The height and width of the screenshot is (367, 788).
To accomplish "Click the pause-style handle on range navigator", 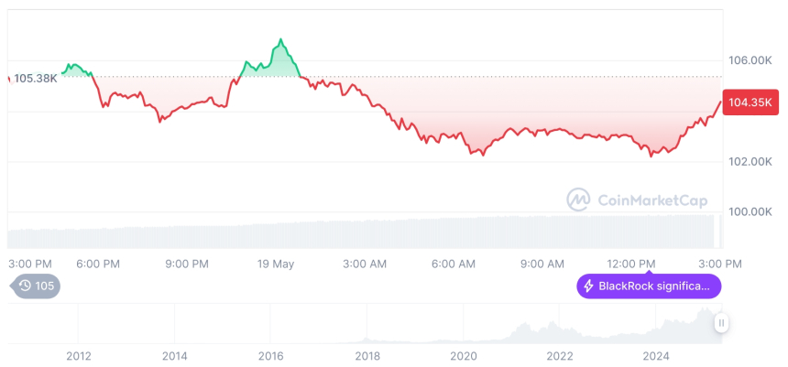I will [721, 322].
